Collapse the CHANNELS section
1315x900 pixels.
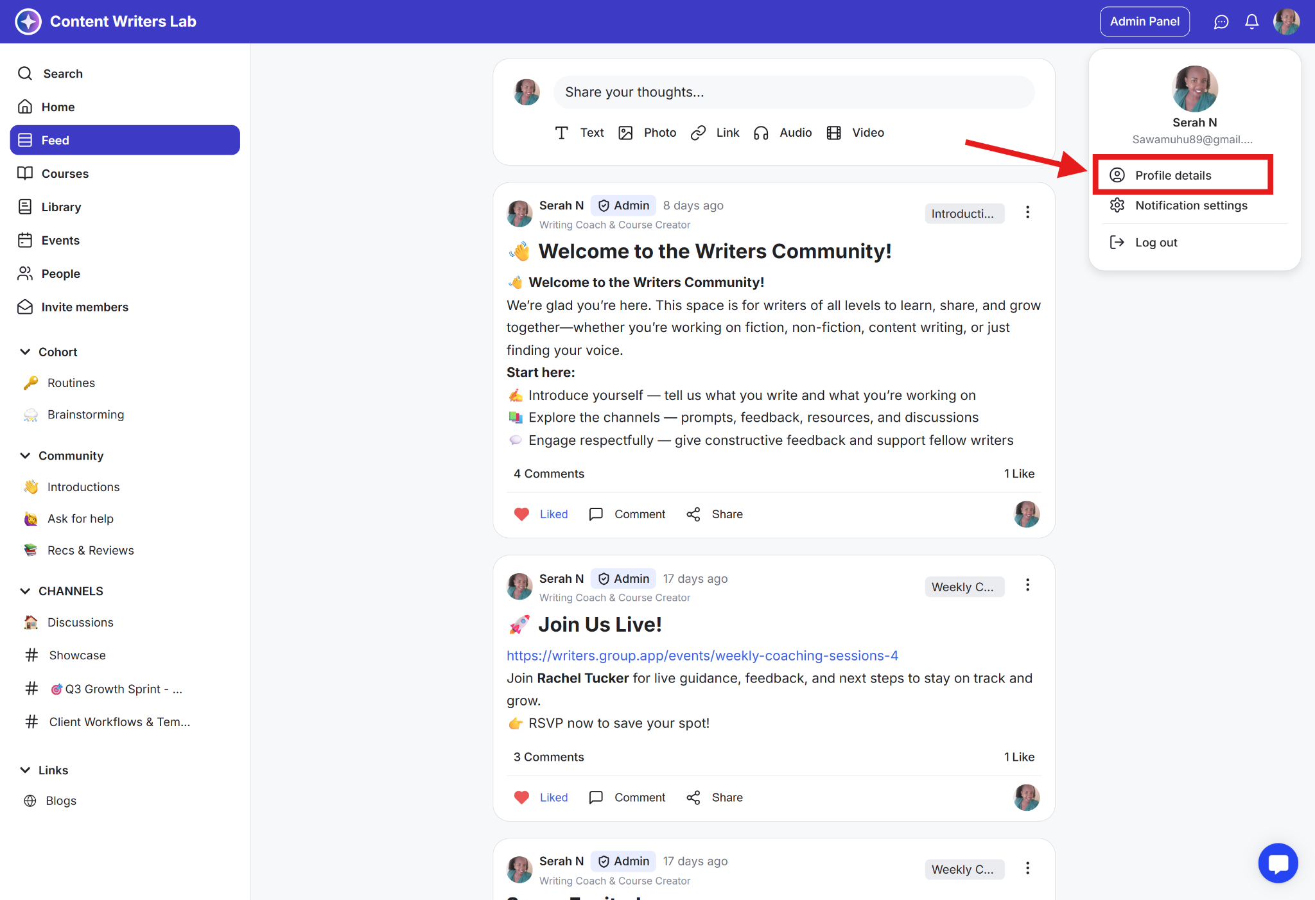(x=25, y=591)
